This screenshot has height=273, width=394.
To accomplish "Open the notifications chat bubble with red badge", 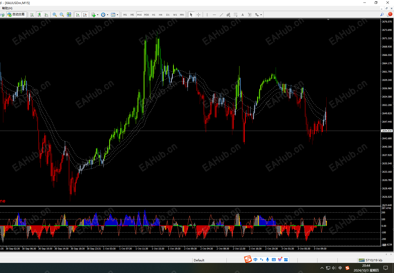I will point(389,14).
